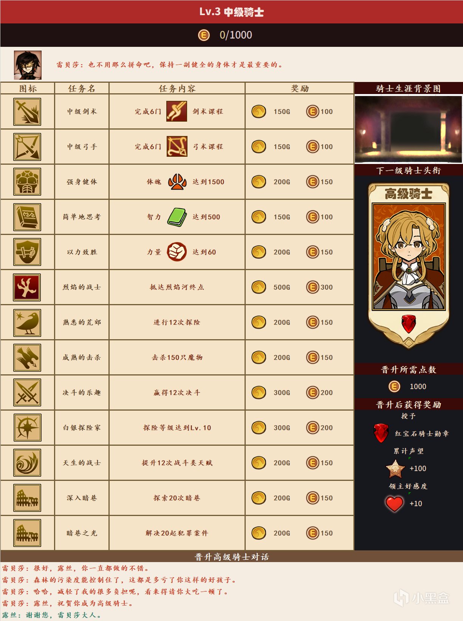
Task: Click the green 智力 book icon
Action: (177, 217)
